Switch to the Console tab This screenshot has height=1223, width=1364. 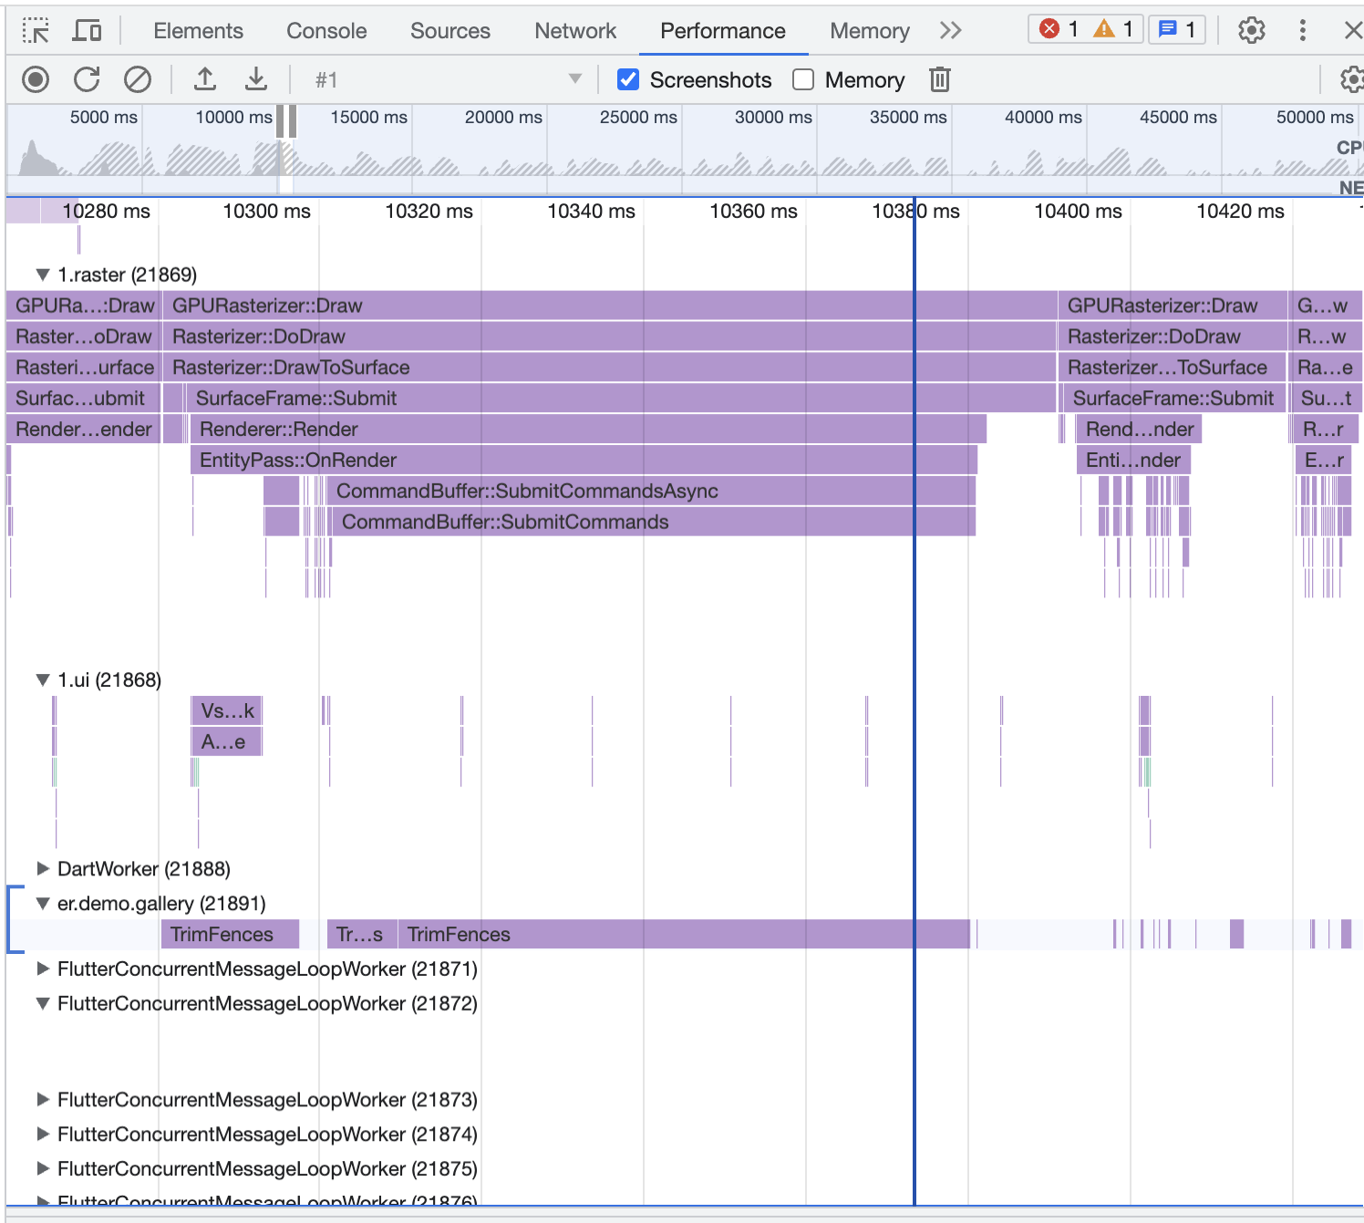click(325, 30)
